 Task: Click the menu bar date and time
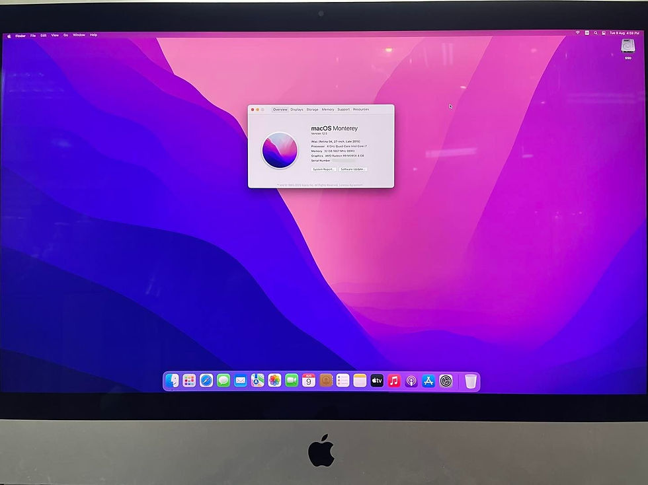624,33
